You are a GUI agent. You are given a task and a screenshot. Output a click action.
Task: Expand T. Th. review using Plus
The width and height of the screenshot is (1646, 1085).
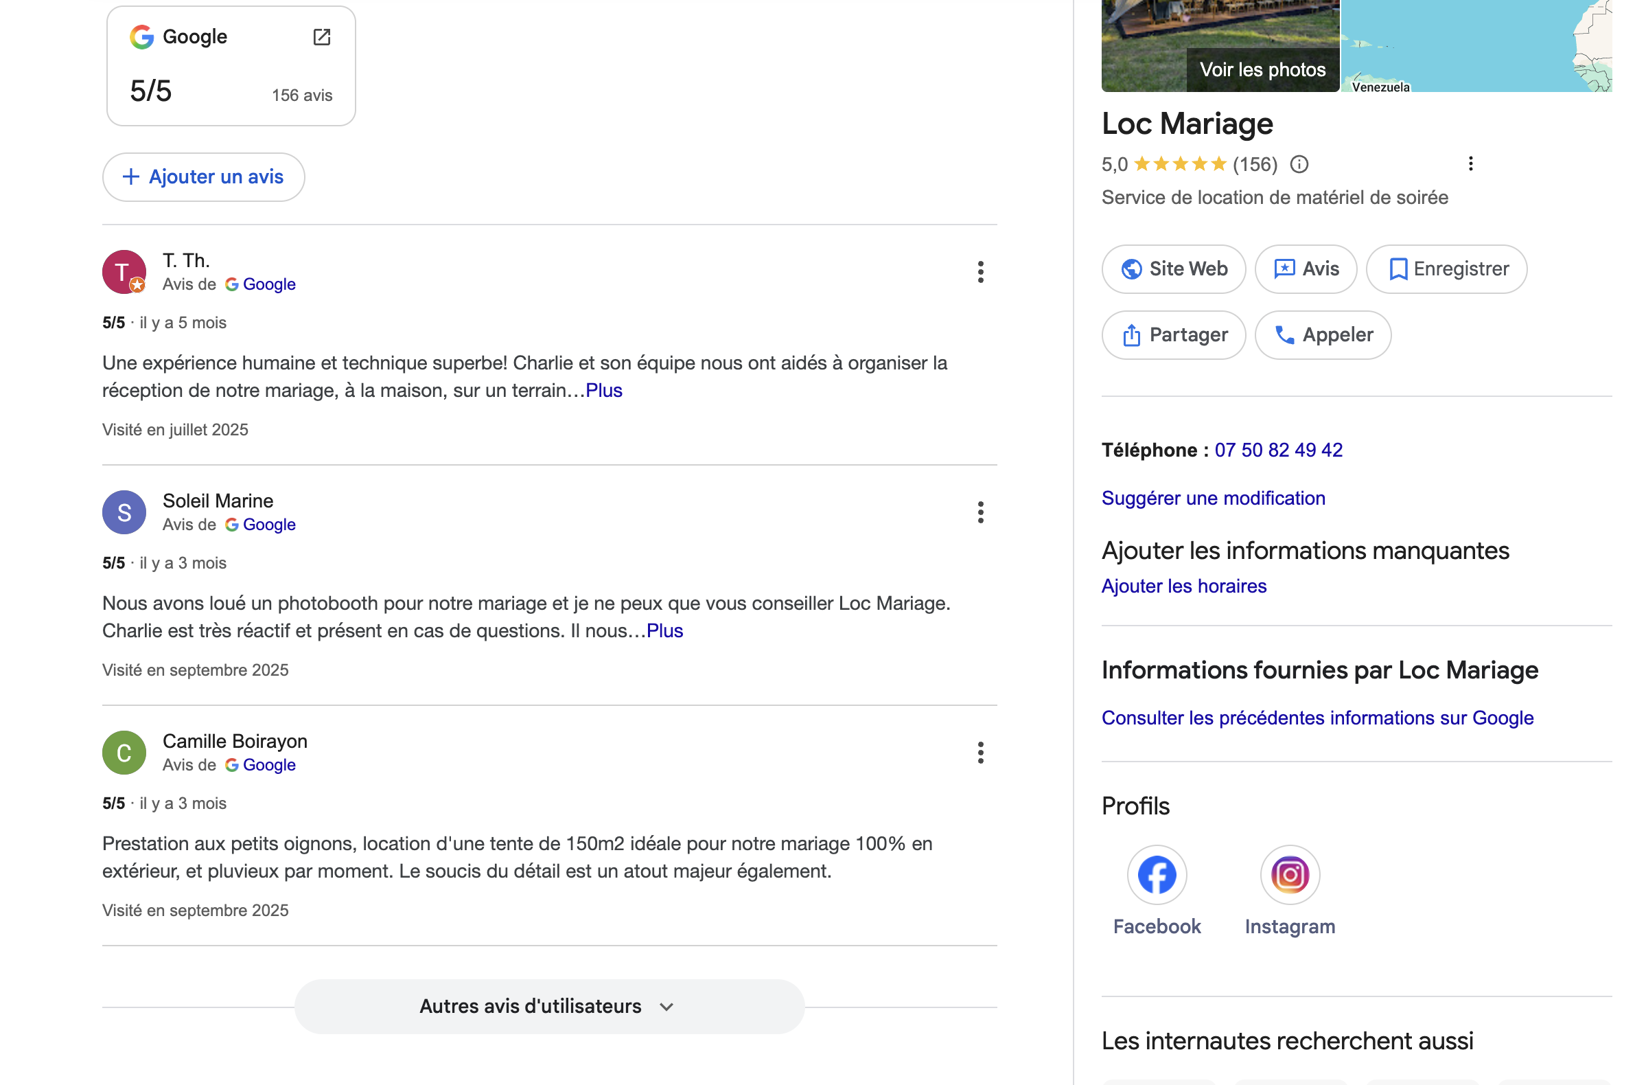pos(603,390)
